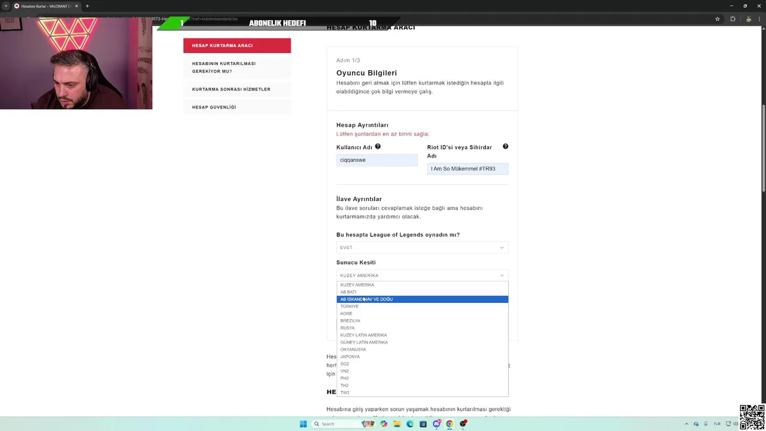The height and width of the screenshot is (431, 766).
Task: Open the tab search chevron in the title bar
Action: [6, 6]
